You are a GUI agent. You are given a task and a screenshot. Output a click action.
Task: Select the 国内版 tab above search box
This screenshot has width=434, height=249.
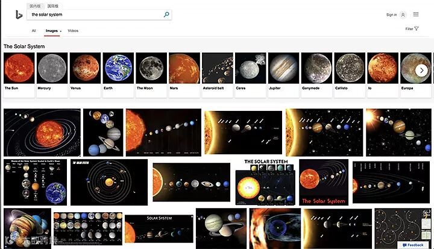coord(35,6)
